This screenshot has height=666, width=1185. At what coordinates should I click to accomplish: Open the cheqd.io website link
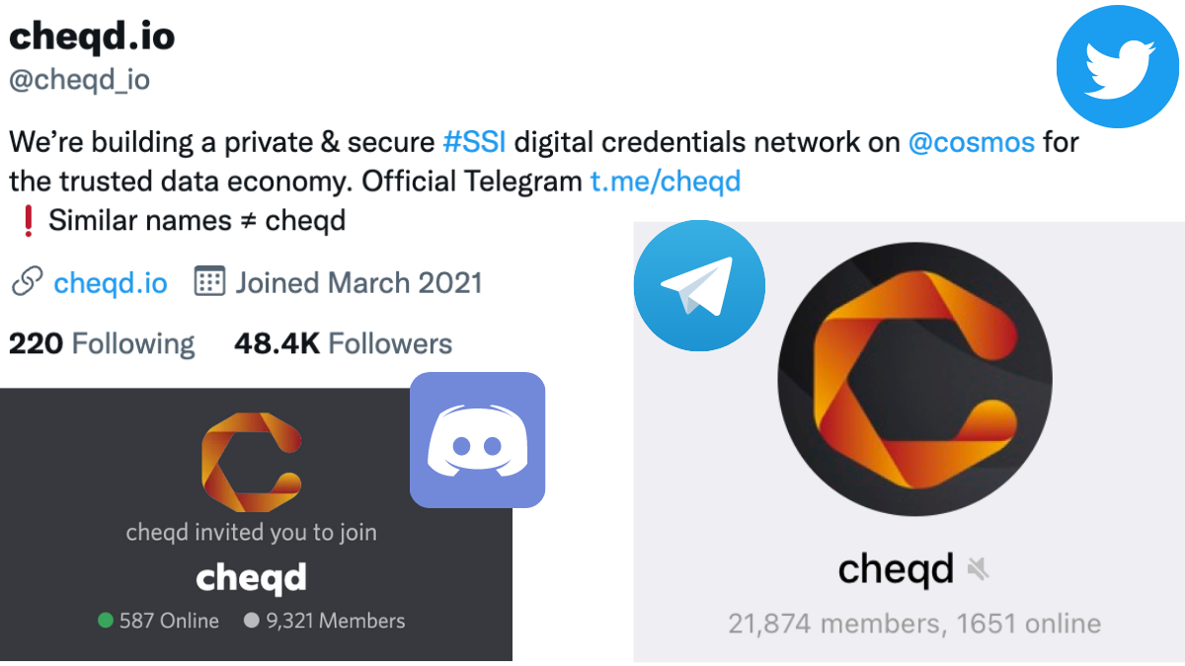pyautogui.click(x=110, y=283)
